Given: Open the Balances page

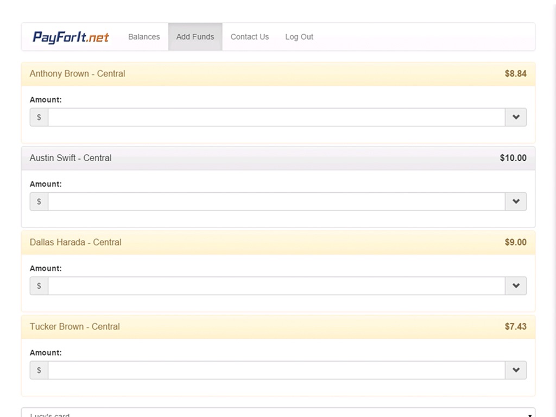Looking at the screenshot, I should point(144,37).
